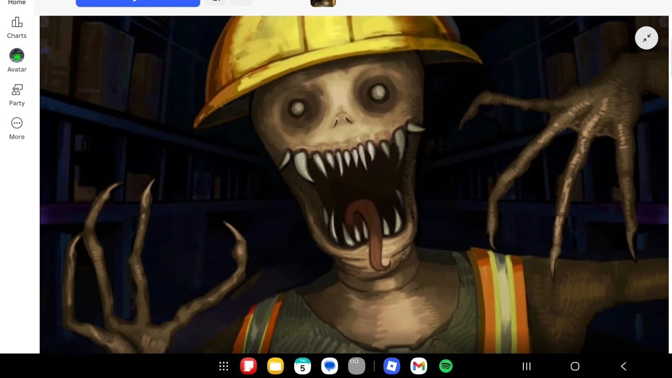This screenshot has height=378, width=672.
Task: Open Spotify from the taskbar
Action: pyautogui.click(x=446, y=366)
